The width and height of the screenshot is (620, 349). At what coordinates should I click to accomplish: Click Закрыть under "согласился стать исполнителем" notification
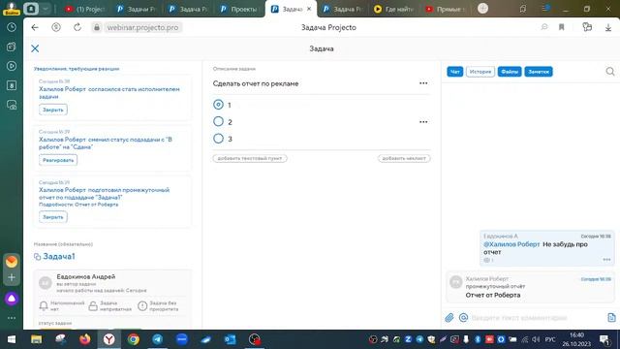[53, 110]
